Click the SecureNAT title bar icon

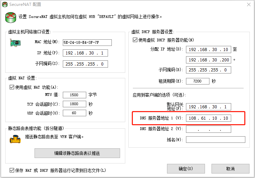tap(5, 4)
